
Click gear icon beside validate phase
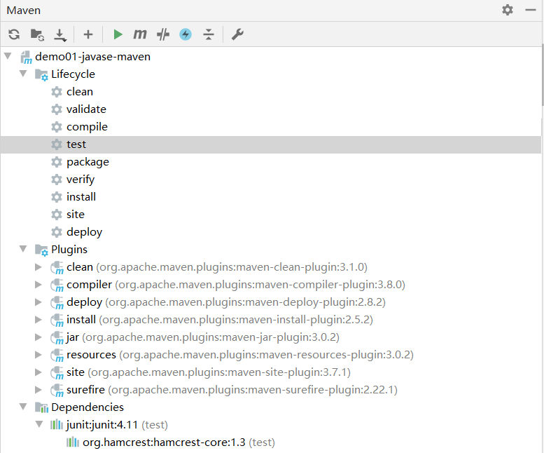(x=57, y=109)
